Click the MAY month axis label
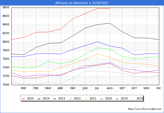 click(x=73, y=88)
